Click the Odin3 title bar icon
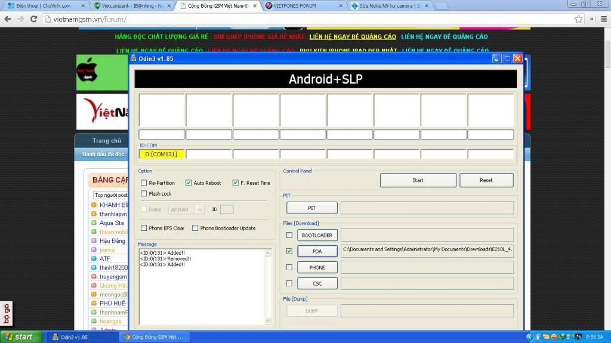 pyautogui.click(x=134, y=58)
